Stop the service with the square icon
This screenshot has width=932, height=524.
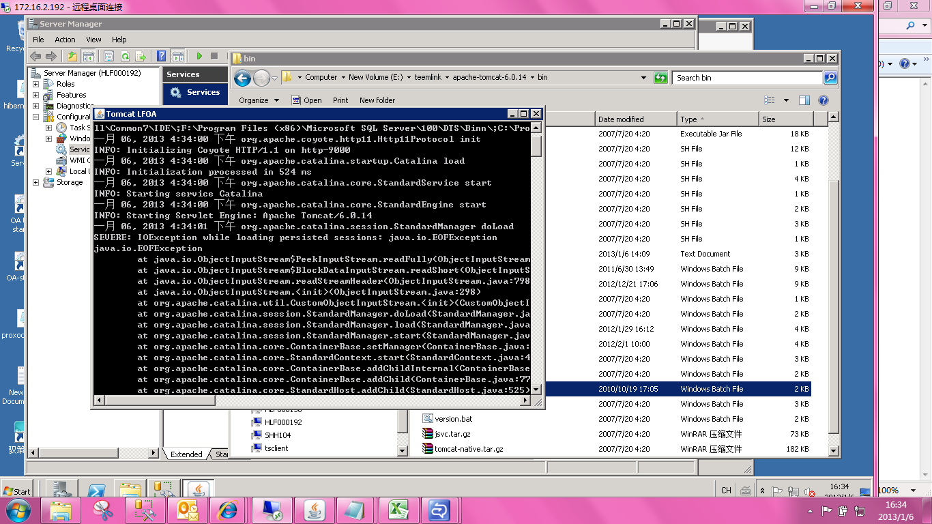[214, 56]
